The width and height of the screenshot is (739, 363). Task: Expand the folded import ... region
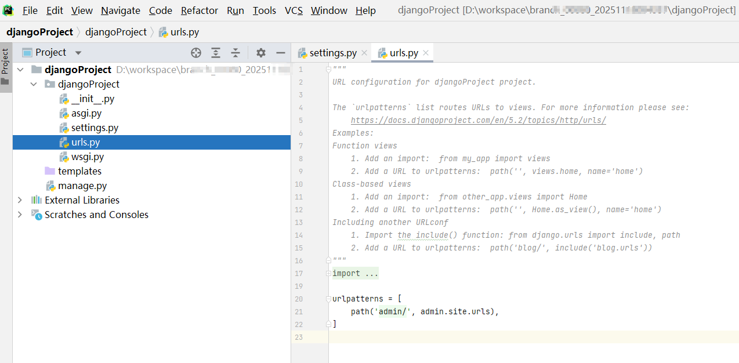click(355, 273)
